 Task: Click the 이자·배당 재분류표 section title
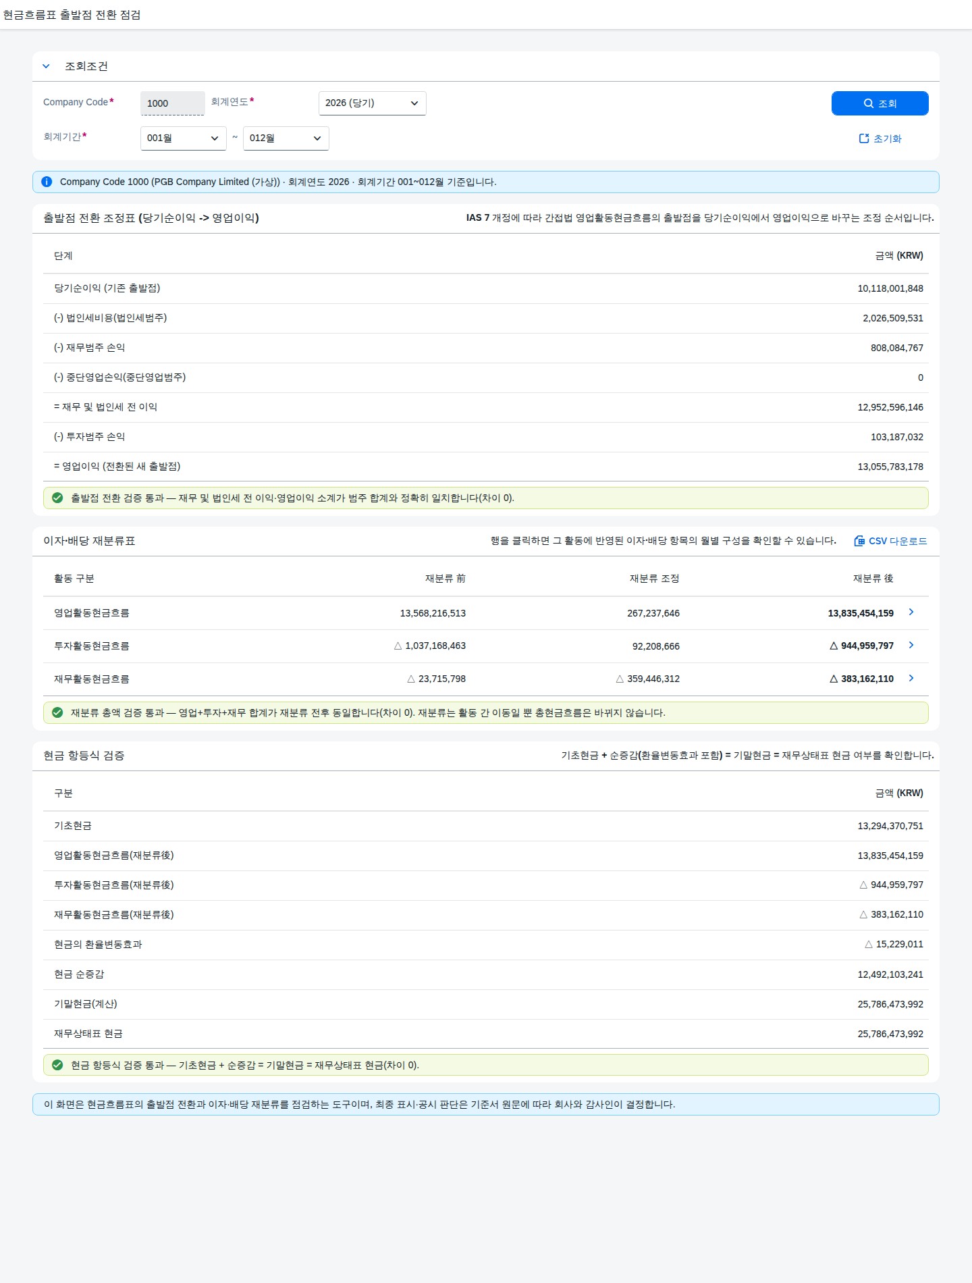click(x=89, y=541)
